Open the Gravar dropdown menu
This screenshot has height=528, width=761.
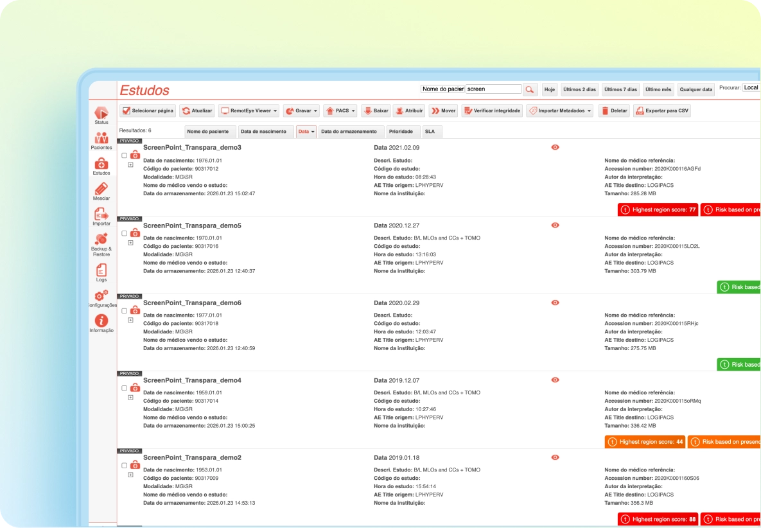point(301,110)
